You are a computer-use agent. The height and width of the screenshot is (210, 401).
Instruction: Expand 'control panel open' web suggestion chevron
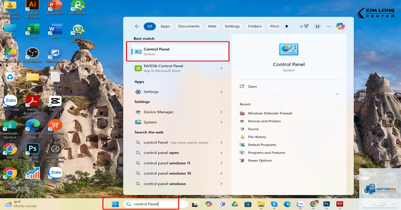(x=221, y=153)
